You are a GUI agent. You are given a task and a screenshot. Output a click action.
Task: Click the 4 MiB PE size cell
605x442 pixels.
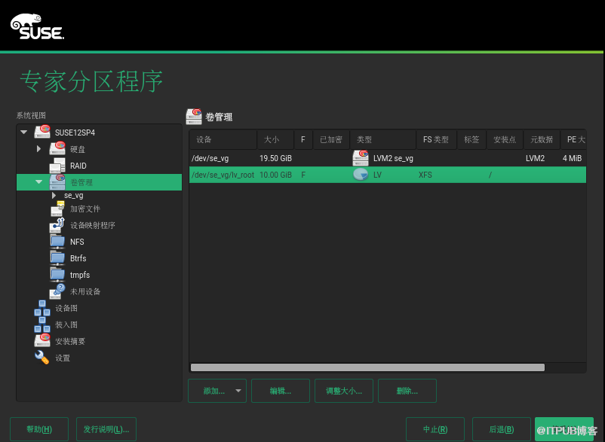click(573, 158)
